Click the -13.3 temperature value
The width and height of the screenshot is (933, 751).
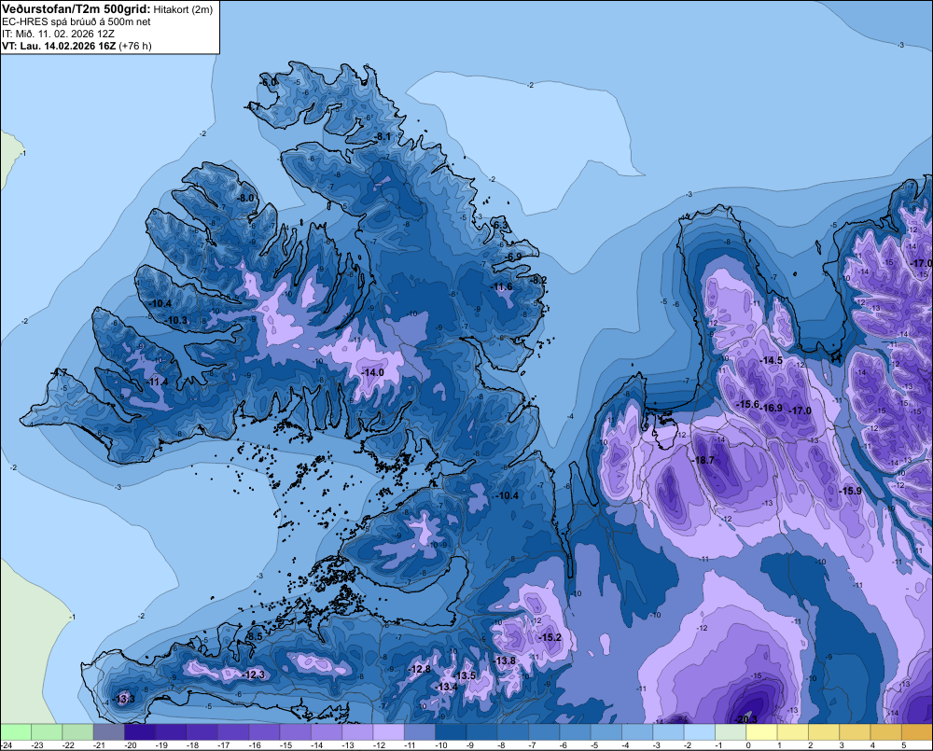pyautogui.click(x=124, y=699)
